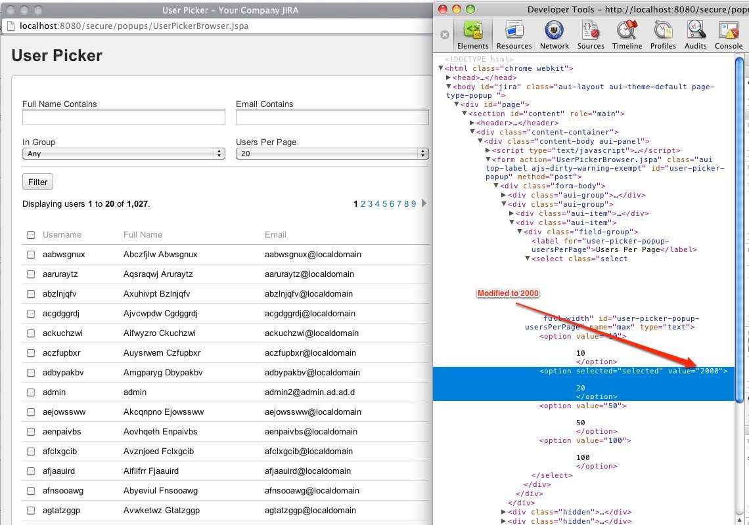This screenshot has height=525, width=749.
Task: Open the Console panel in Developer Tools
Action: (729, 35)
